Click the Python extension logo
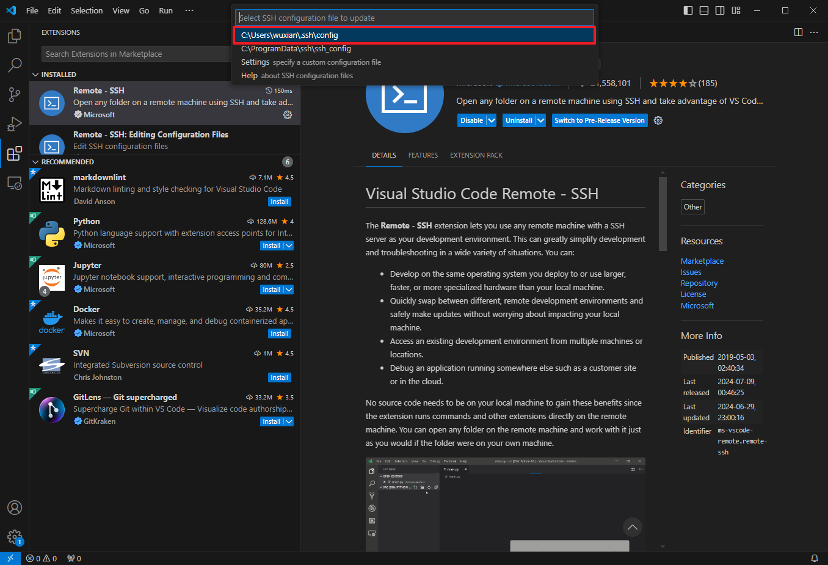 point(52,234)
